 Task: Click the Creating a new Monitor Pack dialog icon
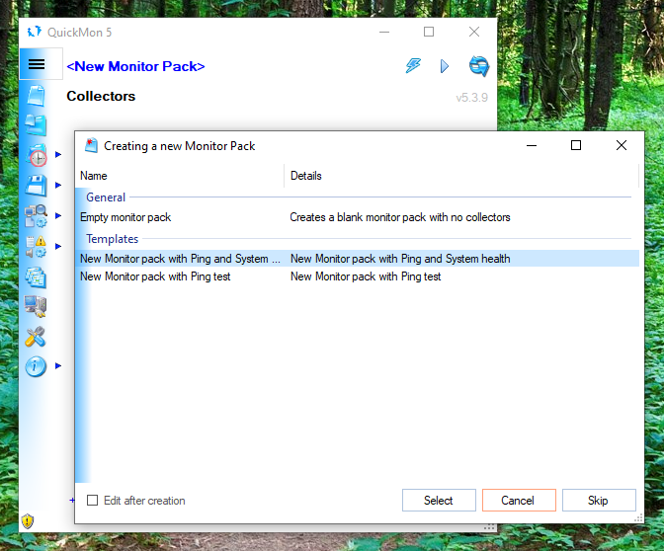pyautogui.click(x=91, y=145)
